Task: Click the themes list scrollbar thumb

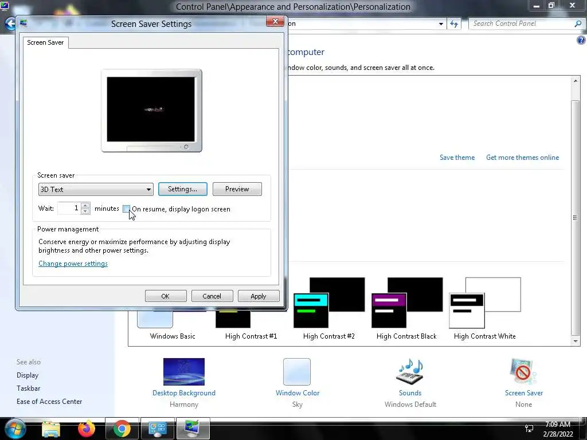Action: [x=576, y=218]
